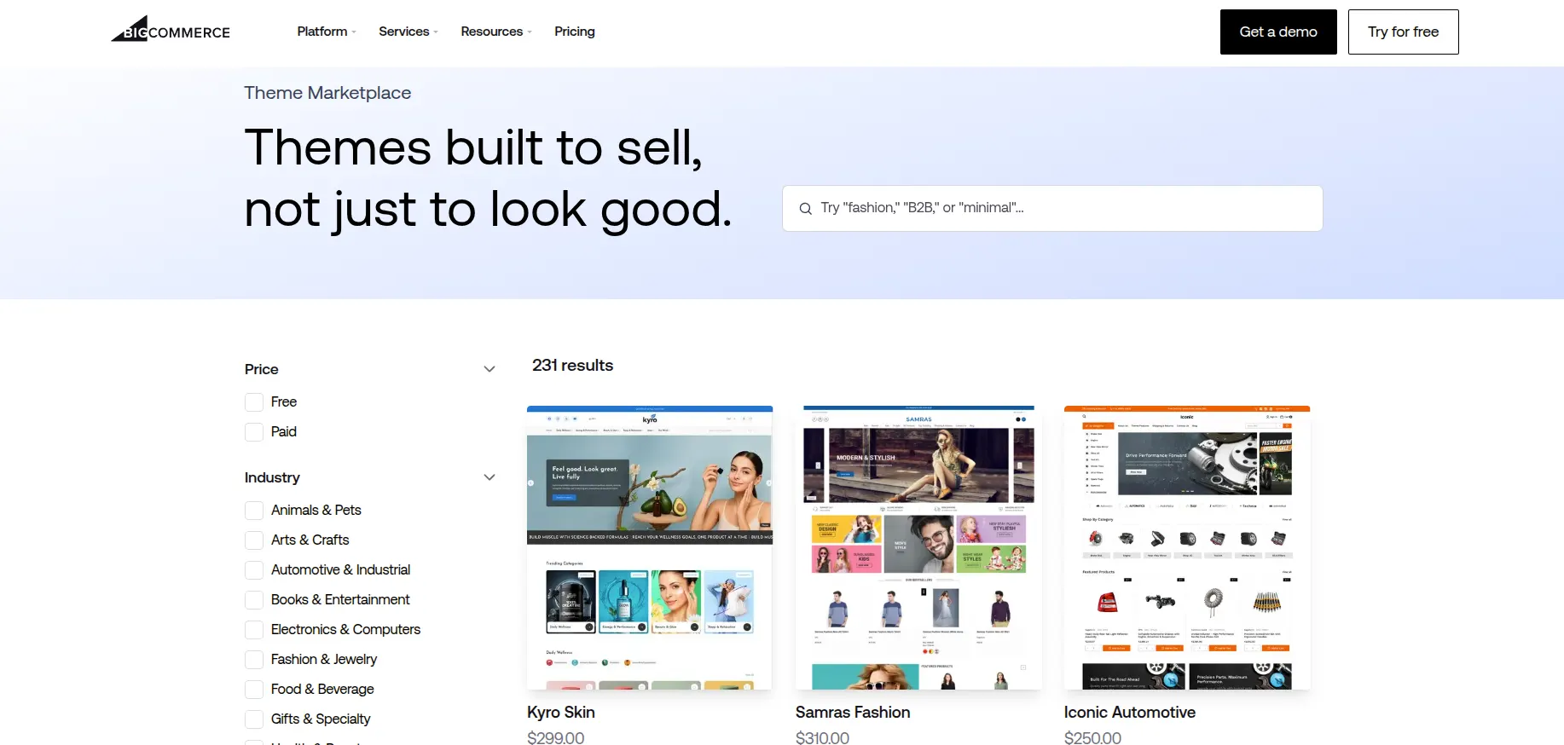Check the Automotive & Industrial checkbox

254,570
